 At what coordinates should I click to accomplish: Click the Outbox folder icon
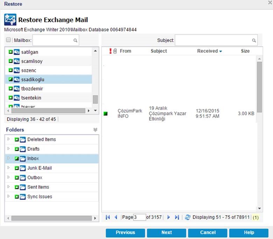[x=23, y=178]
